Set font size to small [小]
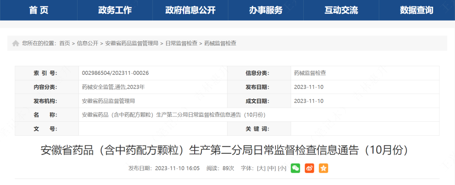 (282, 169)
